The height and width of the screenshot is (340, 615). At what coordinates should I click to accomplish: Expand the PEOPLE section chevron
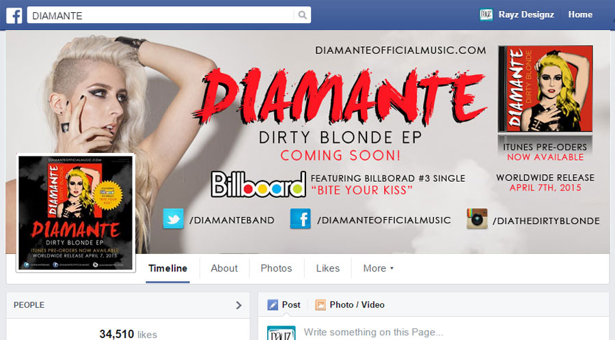238,305
